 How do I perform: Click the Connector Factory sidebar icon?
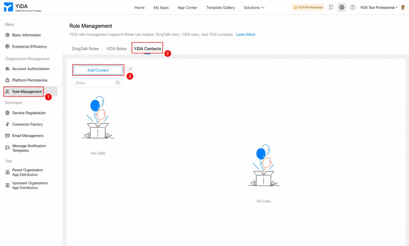(x=8, y=124)
